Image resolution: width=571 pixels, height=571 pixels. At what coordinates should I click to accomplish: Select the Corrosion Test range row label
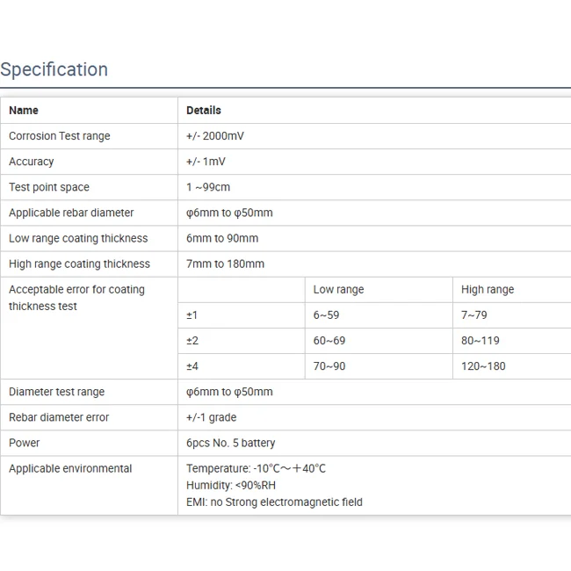60,136
